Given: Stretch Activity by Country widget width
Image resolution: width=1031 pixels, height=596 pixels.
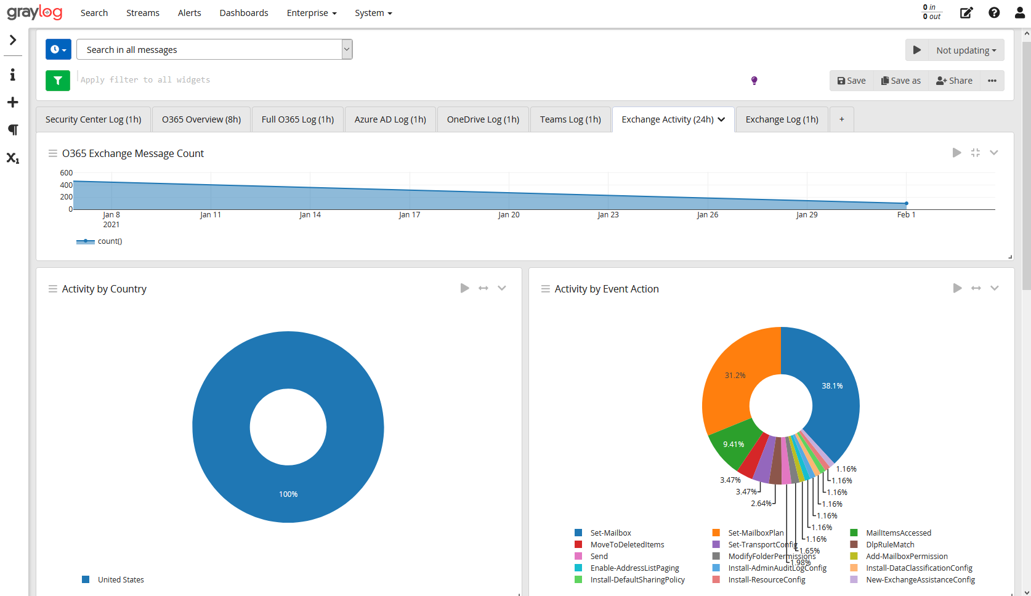Looking at the screenshot, I should point(483,288).
